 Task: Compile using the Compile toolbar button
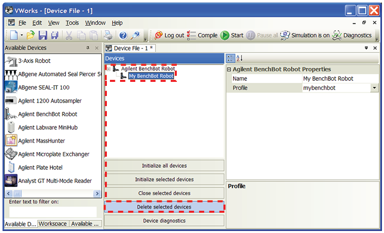[202, 35]
